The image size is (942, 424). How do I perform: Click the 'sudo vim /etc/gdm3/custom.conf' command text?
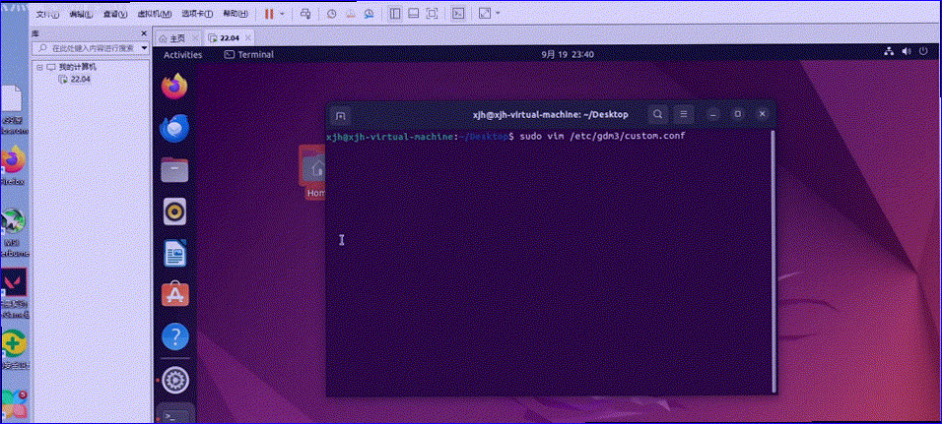[603, 137]
